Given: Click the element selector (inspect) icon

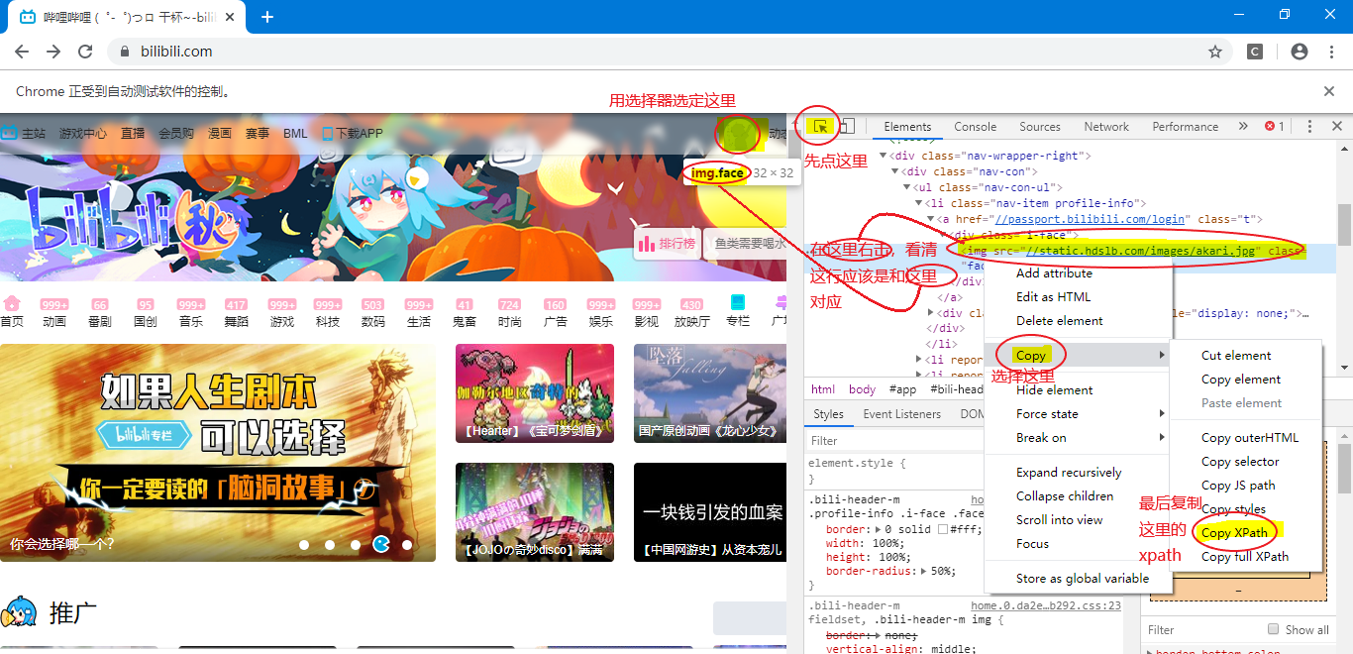Looking at the screenshot, I should click(x=821, y=127).
